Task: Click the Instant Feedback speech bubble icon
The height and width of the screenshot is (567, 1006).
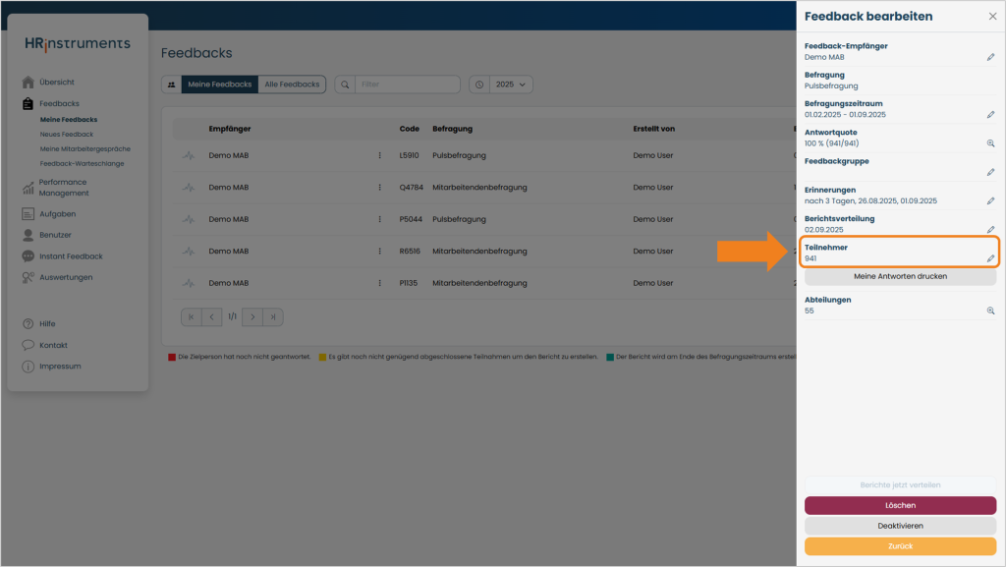Action: pyautogui.click(x=28, y=256)
